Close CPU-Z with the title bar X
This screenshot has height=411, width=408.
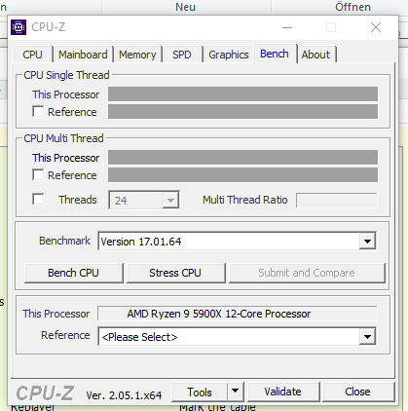coord(376,27)
